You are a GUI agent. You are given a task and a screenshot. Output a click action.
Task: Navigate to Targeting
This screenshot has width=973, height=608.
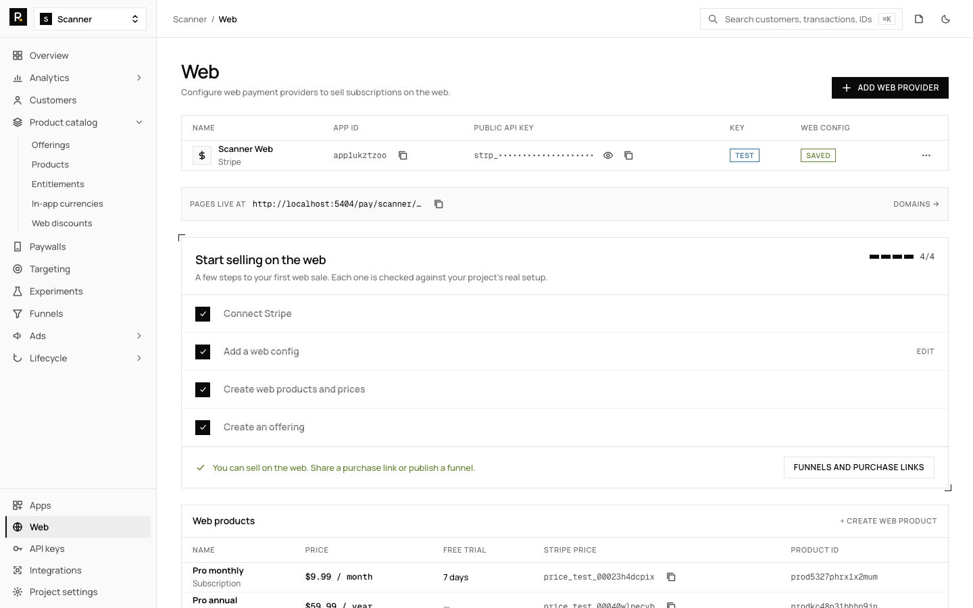(78, 269)
